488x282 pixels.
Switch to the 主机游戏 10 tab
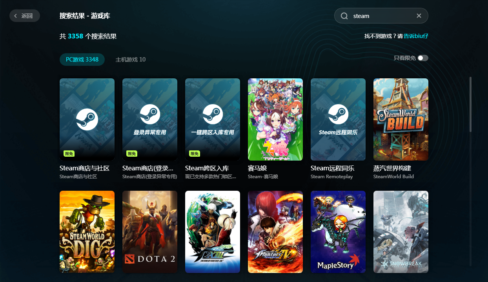click(131, 60)
